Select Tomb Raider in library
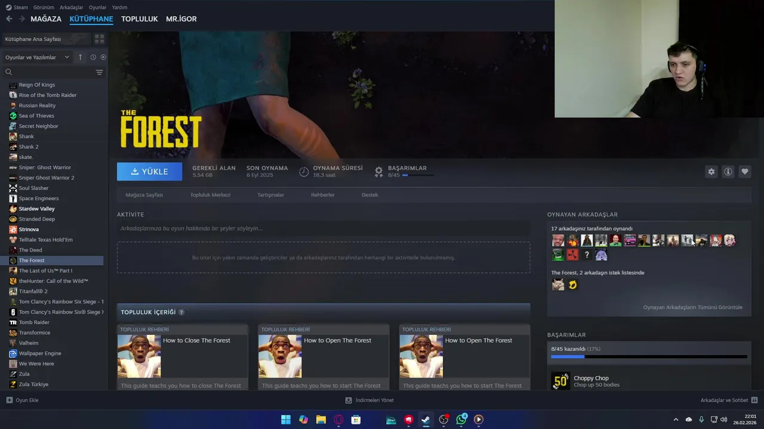Viewport: 764px width, 429px height. coord(34,322)
